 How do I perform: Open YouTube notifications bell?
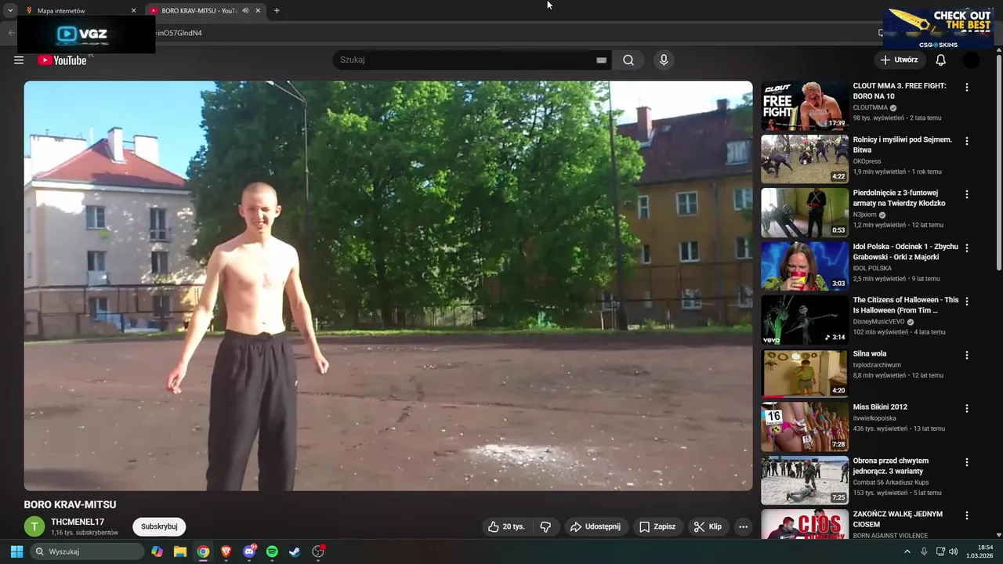tap(940, 60)
